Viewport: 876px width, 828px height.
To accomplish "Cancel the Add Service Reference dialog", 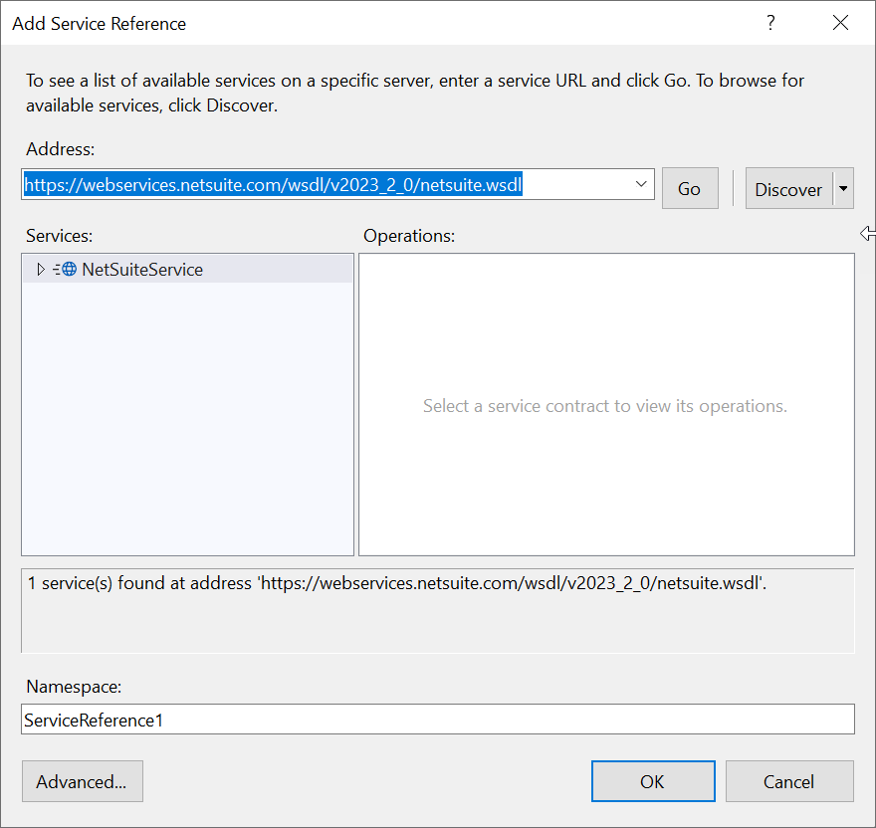I will (x=789, y=781).
